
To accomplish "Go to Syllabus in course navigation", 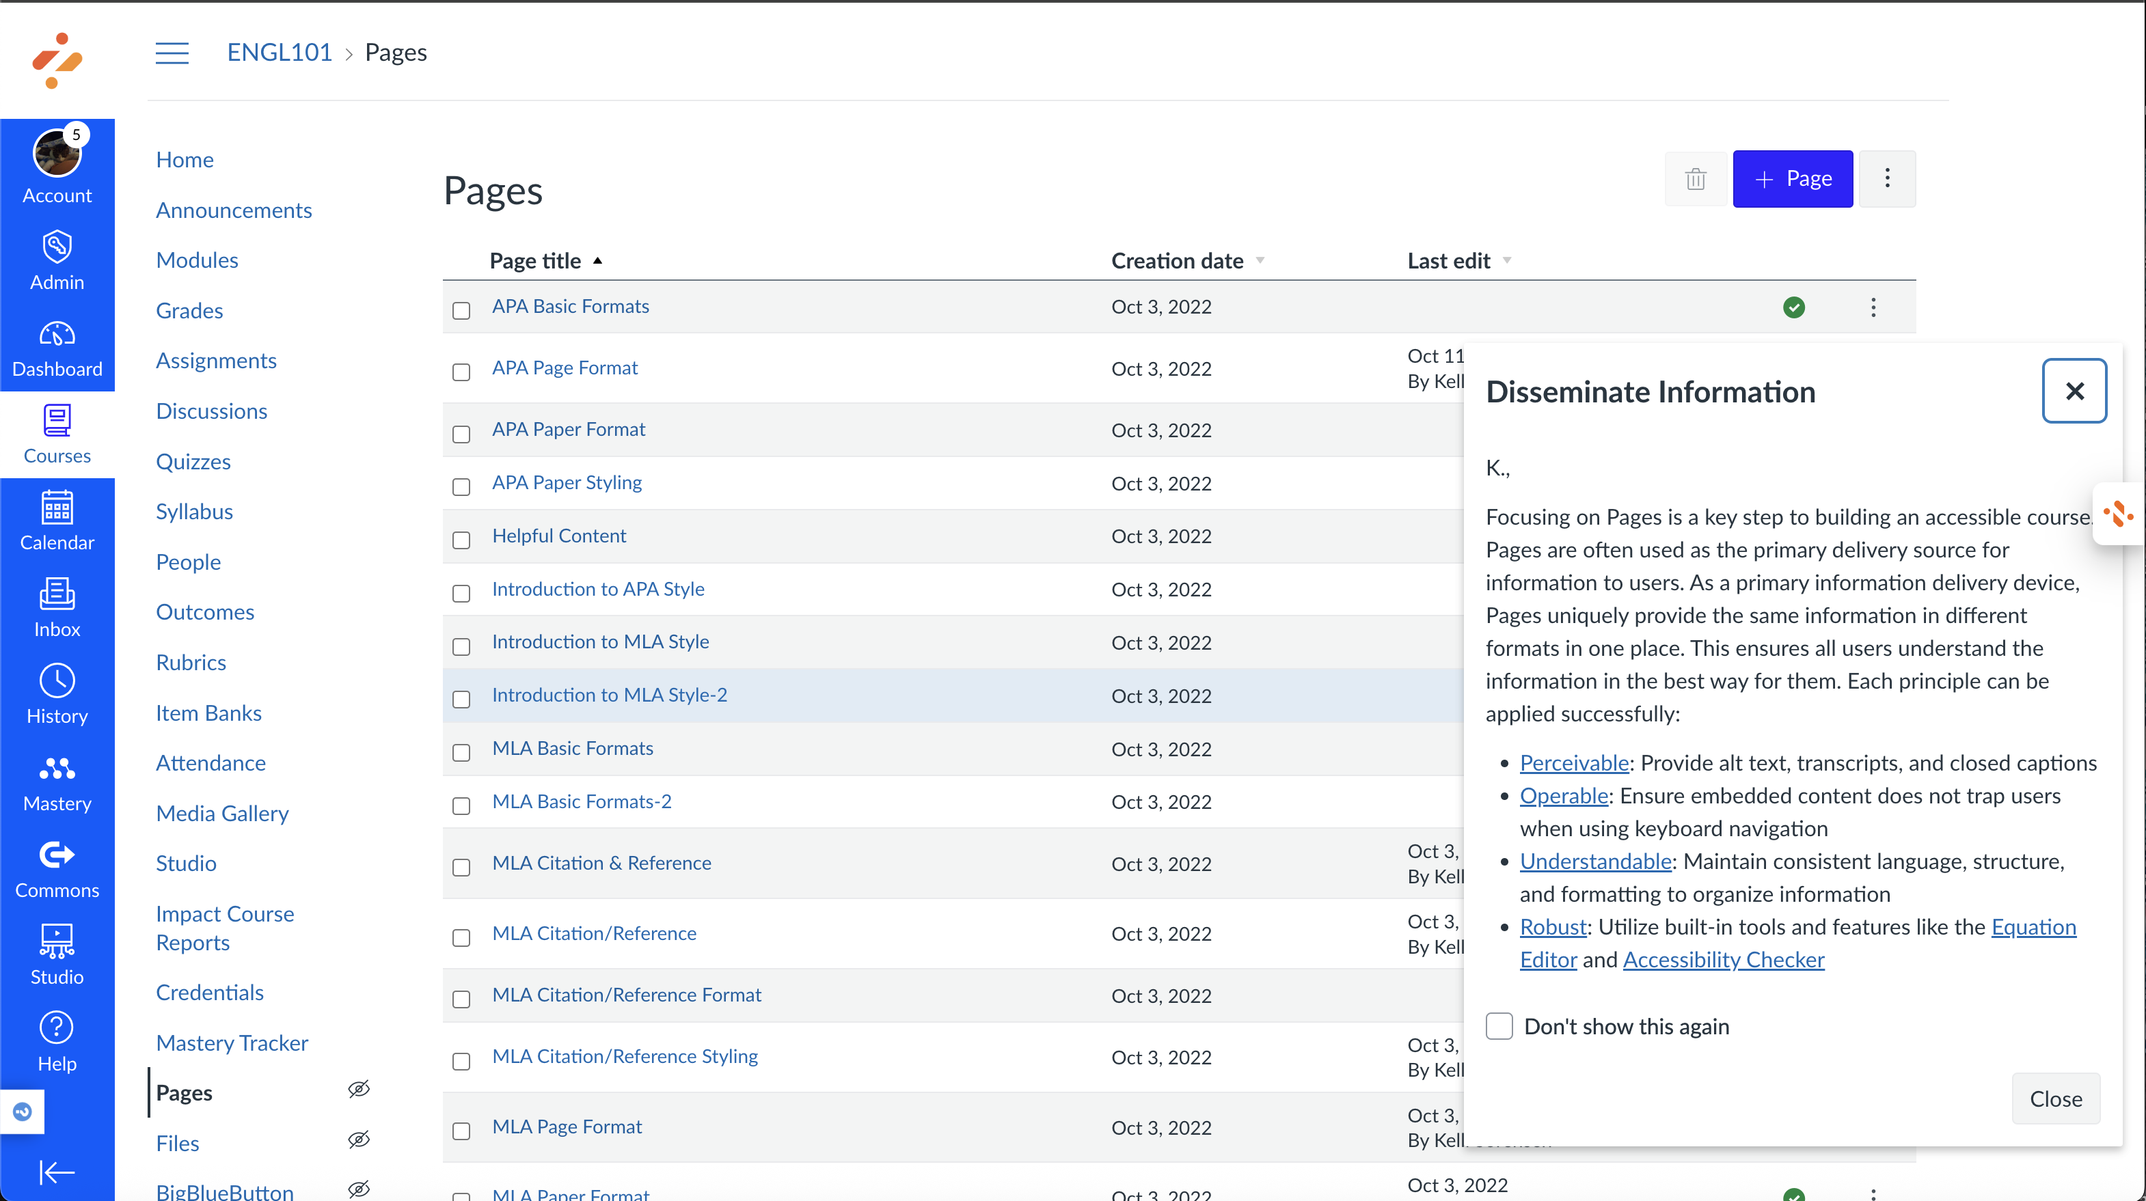I will pyautogui.click(x=194, y=512).
